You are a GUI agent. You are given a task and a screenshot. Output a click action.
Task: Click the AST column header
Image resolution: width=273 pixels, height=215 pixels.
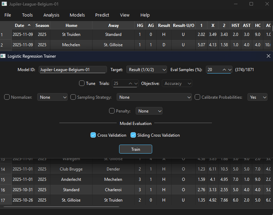coord(246,26)
